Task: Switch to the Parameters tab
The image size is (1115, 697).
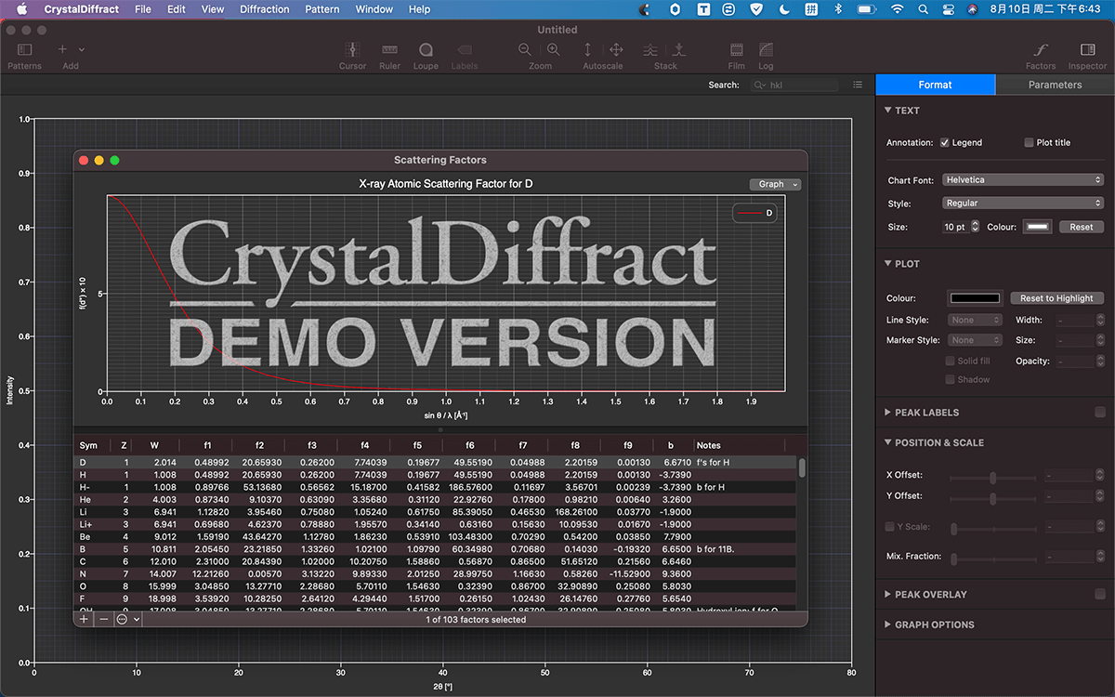Action: pos(1055,85)
